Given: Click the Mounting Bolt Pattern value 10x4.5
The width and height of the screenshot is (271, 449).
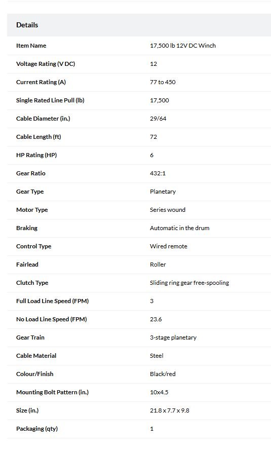Looking at the screenshot, I should (159, 392).
